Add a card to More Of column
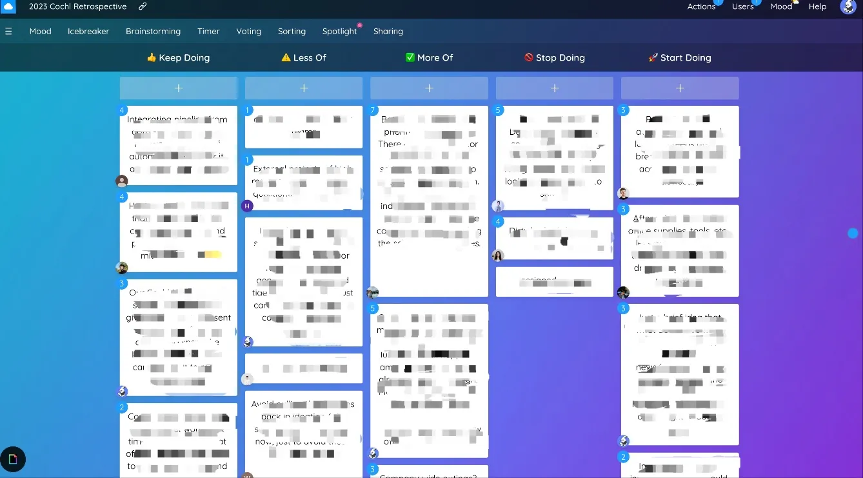The height and width of the screenshot is (478, 863). (429, 88)
